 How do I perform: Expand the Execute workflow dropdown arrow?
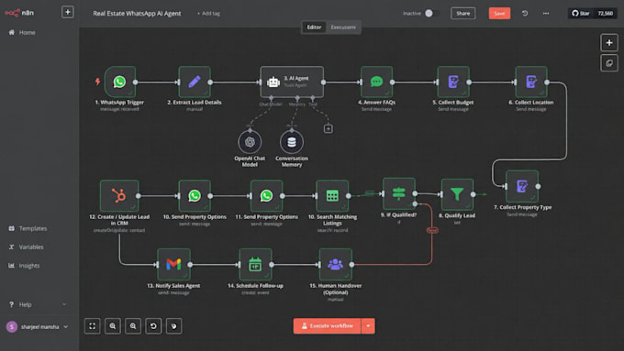(368, 326)
